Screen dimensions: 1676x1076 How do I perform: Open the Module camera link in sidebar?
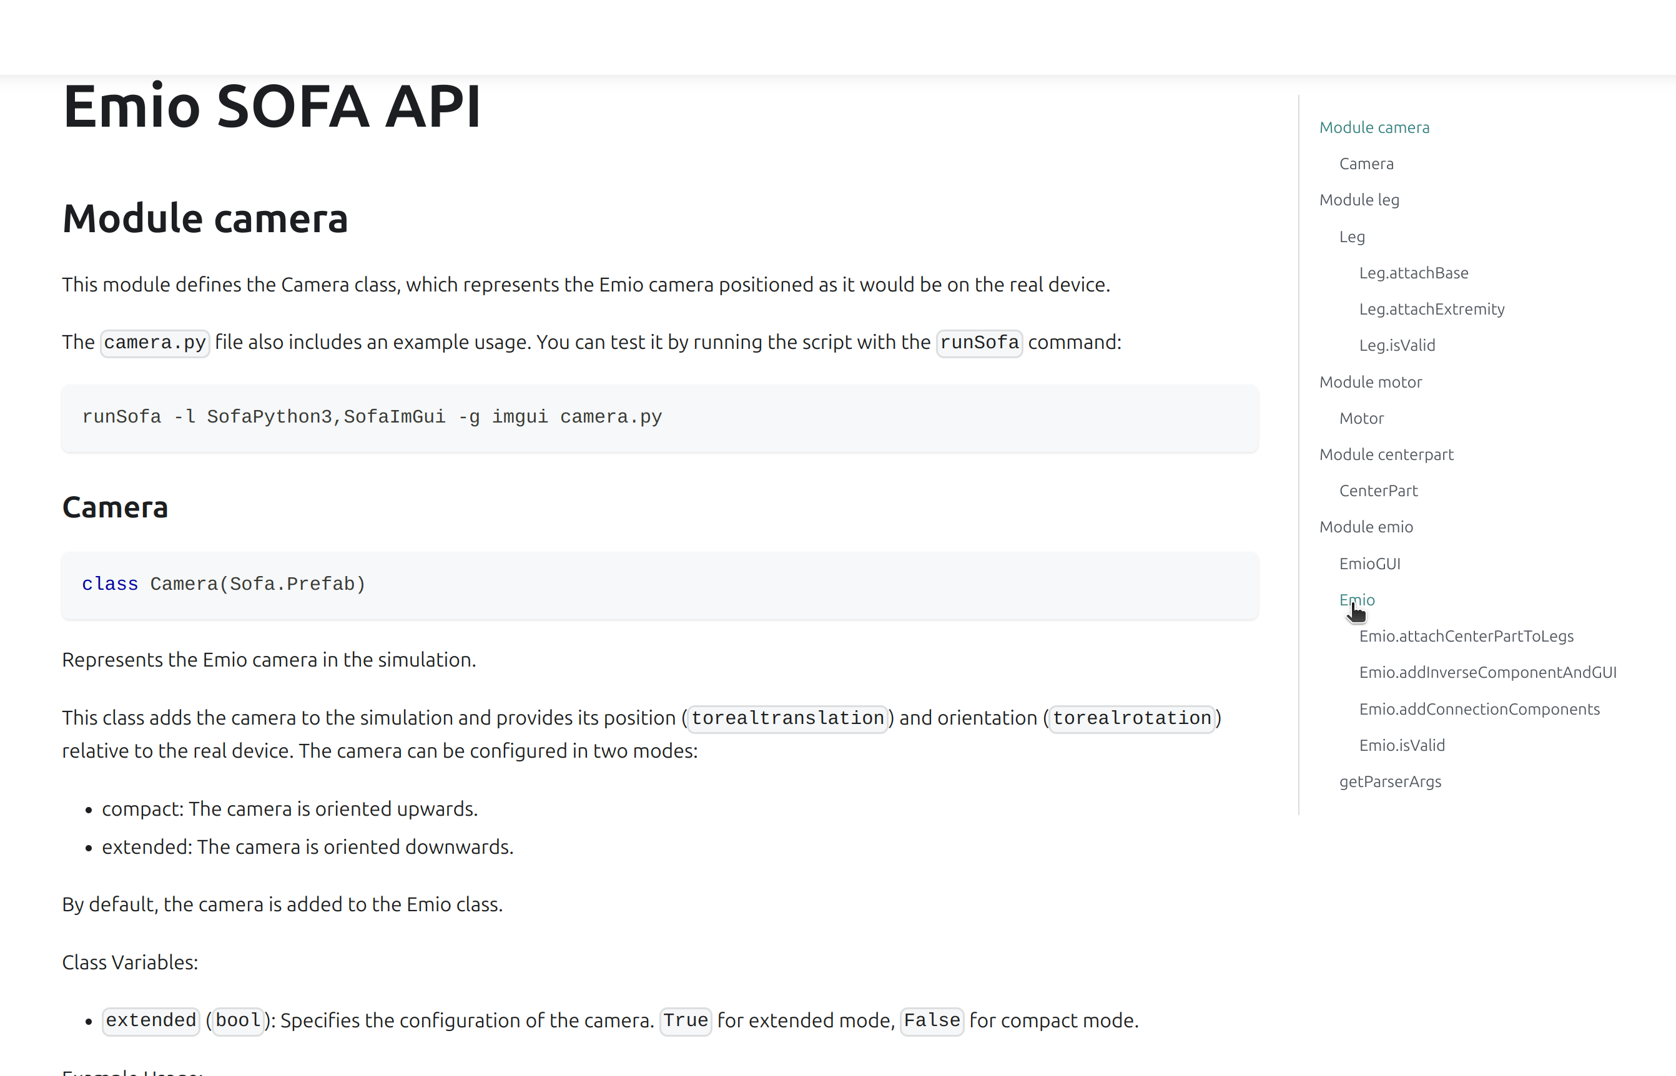1374,127
